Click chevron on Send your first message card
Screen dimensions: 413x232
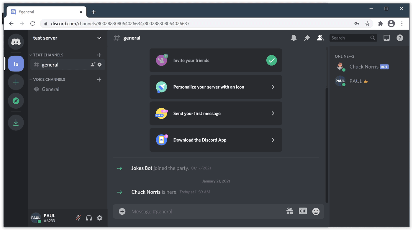coord(273,113)
